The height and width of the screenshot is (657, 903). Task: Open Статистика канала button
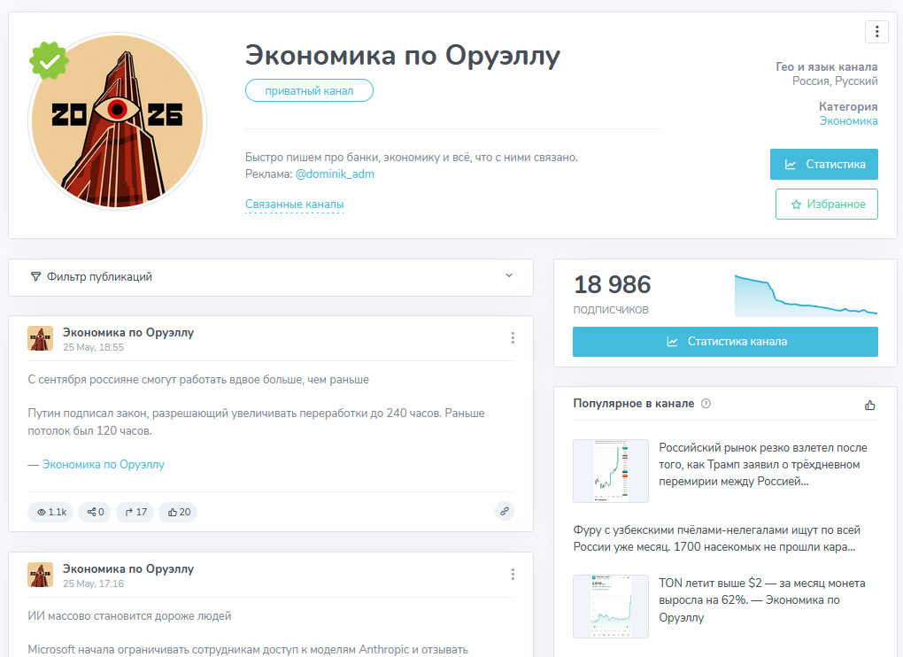tap(725, 342)
